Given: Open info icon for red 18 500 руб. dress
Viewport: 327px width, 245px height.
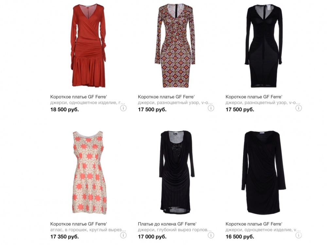Looking at the screenshot, I should (123, 108).
